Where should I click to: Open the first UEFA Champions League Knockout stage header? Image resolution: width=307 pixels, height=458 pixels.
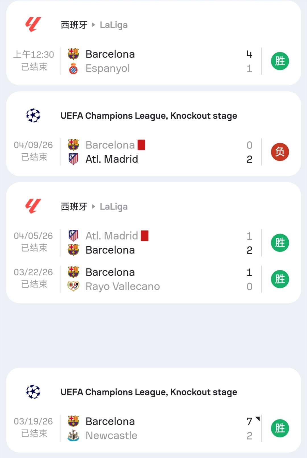point(149,116)
